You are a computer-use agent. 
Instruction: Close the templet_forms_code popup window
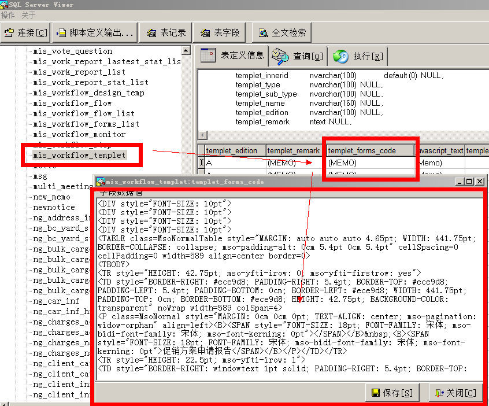click(479, 182)
